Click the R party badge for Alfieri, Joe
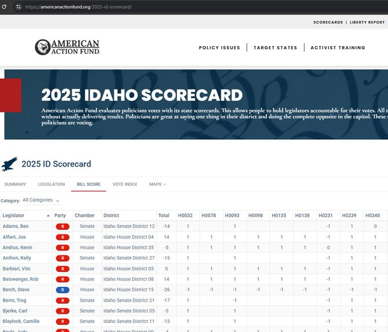Viewport: 388px width, 332px height. click(x=63, y=237)
